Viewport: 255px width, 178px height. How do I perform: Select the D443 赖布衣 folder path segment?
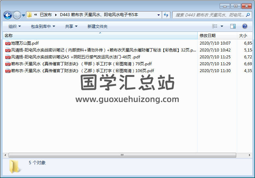tap(99, 15)
